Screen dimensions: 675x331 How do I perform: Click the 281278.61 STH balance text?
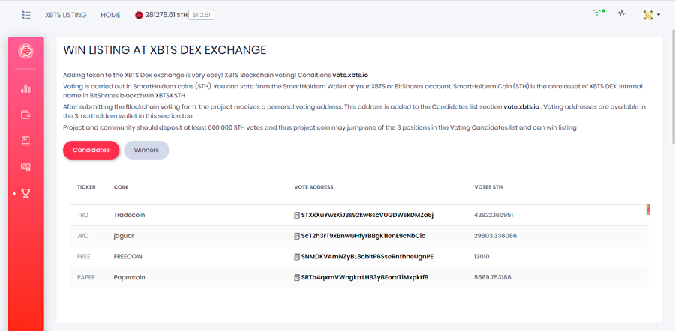[x=166, y=15]
